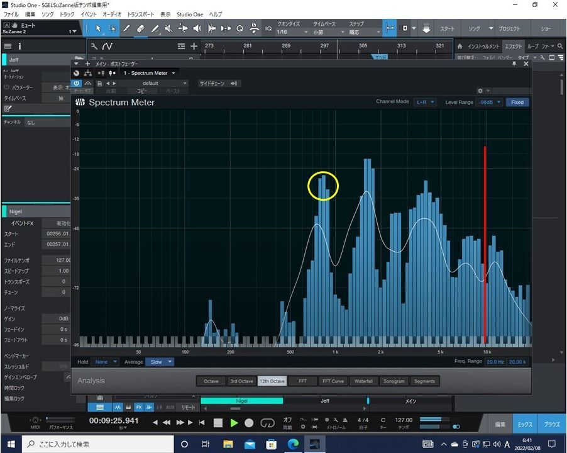Select FFT Curve analysis mode
The height and width of the screenshot is (453, 567).
click(x=333, y=381)
